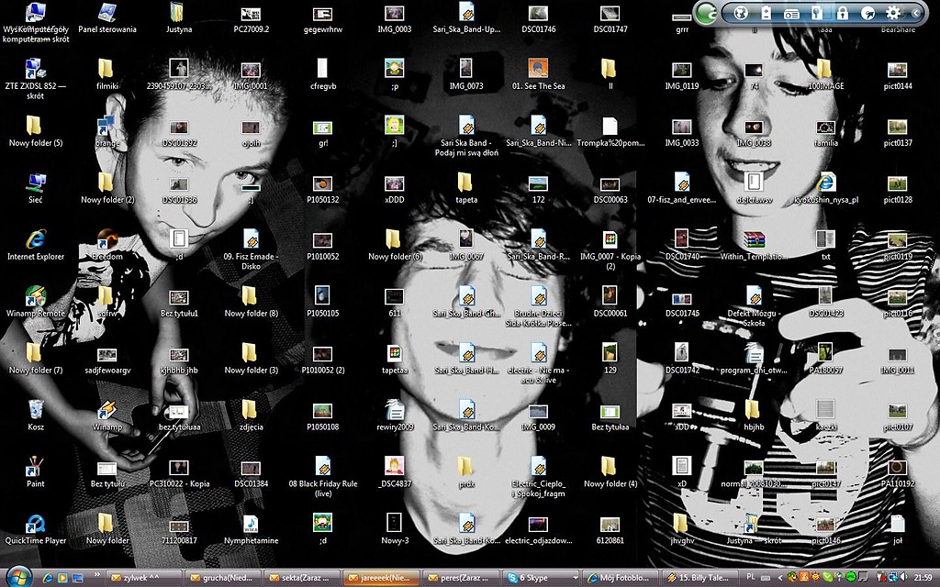
Task: Select the Paint desktop icon
Action: click(x=36, y=472)
